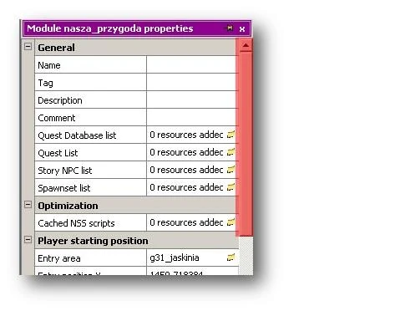Click the g31_jaskinia entry area value
The height and width of the screenshot is (311, 400).
point(175,257)
